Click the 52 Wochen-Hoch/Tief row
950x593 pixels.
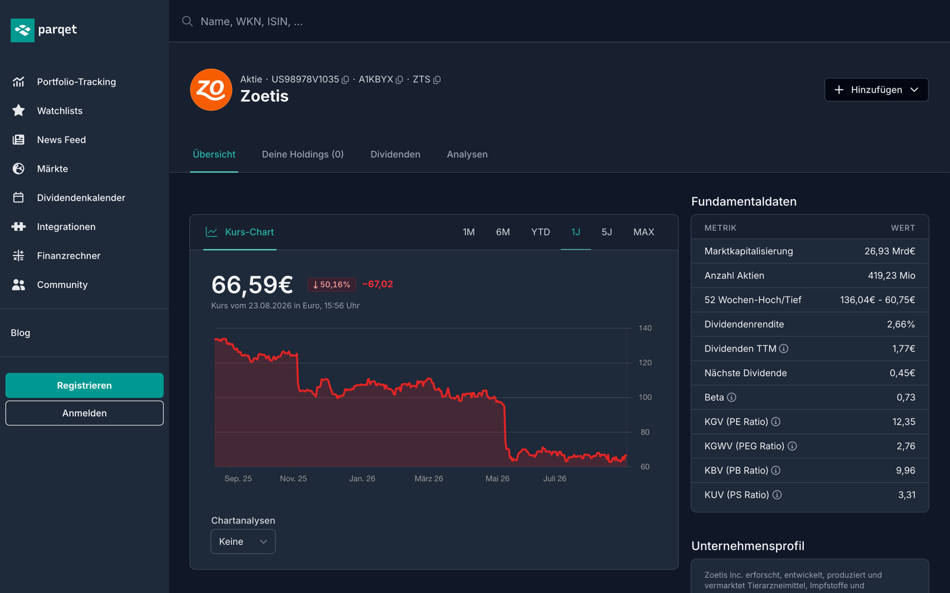tap(810, 299)
